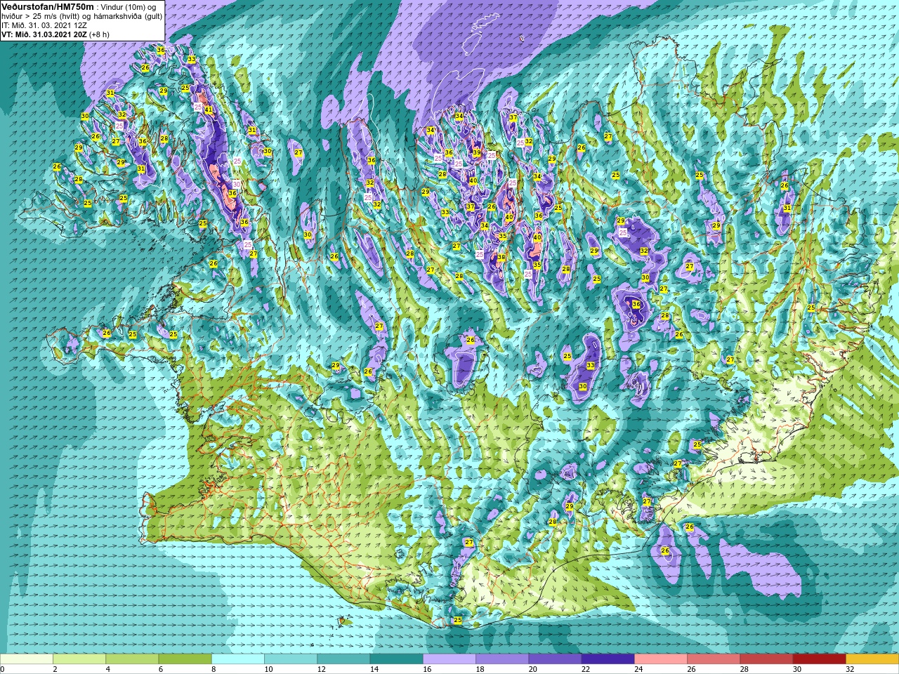Click the light lavender 16–18 m/s legend swatch
899x674 pixels.
click(x=449, y=659)
